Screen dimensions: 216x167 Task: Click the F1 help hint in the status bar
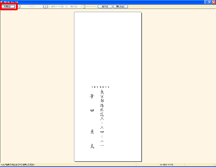[18, 164]
